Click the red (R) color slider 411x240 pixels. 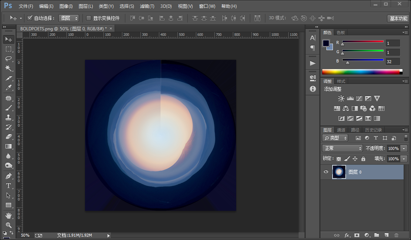(x=363, y=41)
